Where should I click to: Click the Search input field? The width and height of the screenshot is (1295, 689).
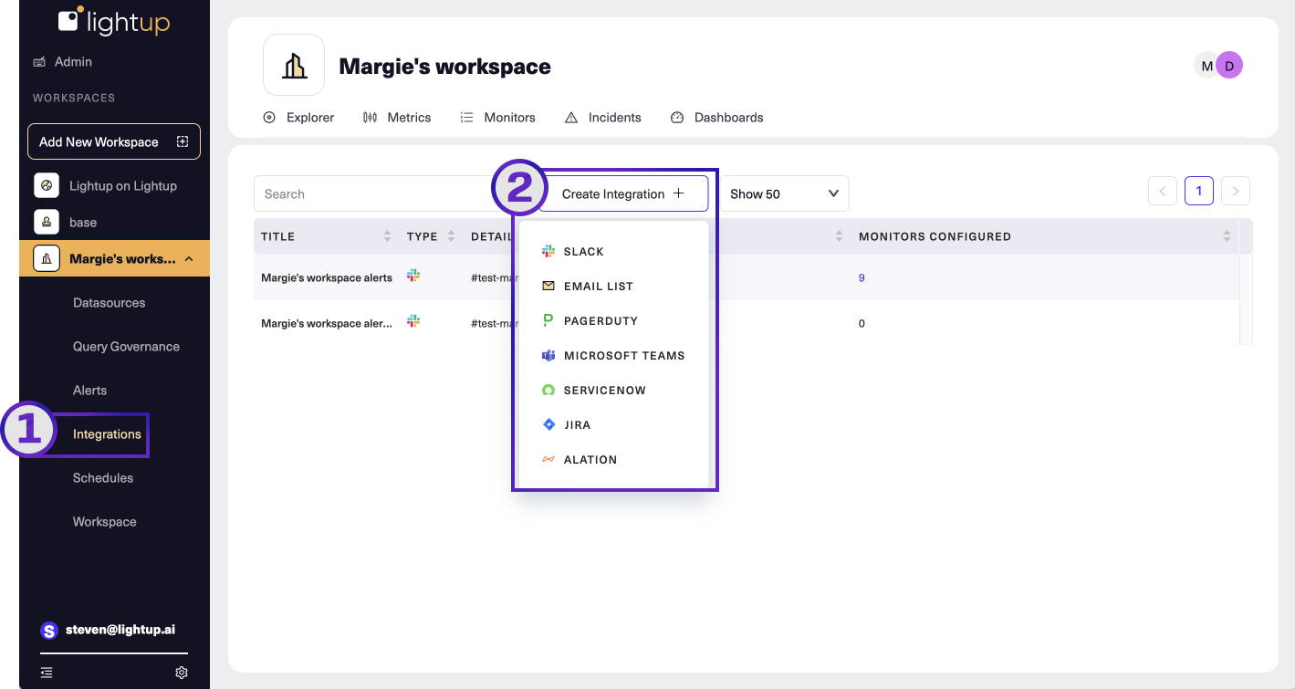(x=383, y=193)
